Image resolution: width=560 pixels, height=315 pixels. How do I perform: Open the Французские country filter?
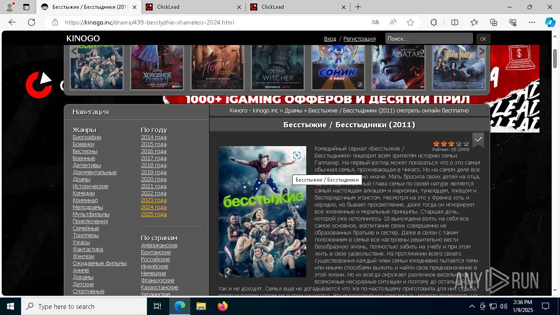pos(157,280)
